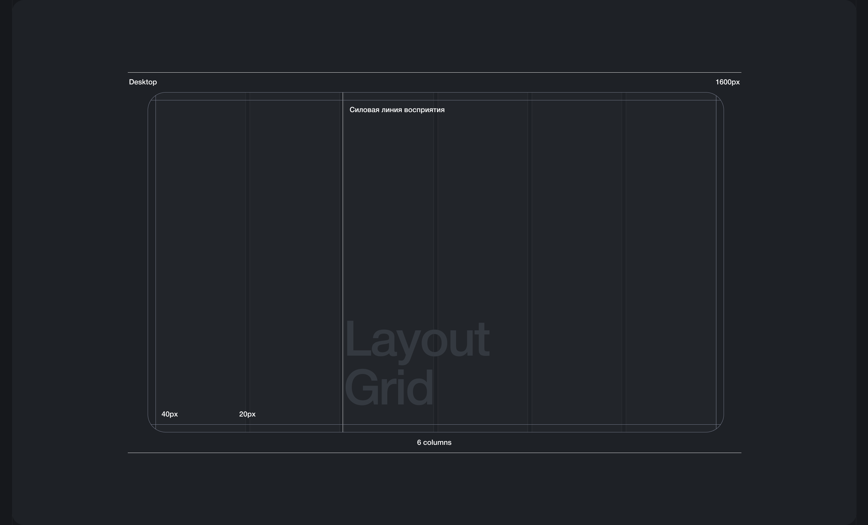Click the Desktop heading label
Viewport: 868px width, 525px height.
coord(143,82)
